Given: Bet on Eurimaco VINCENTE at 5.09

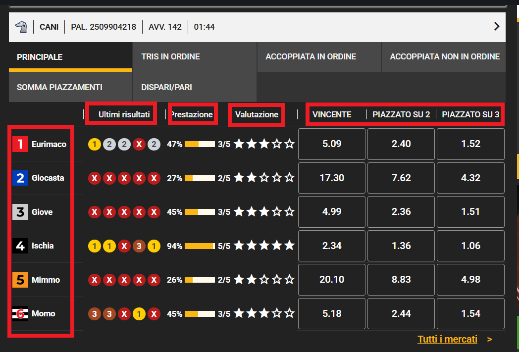Looking at the screenshot, I should (x=332, y=144).
